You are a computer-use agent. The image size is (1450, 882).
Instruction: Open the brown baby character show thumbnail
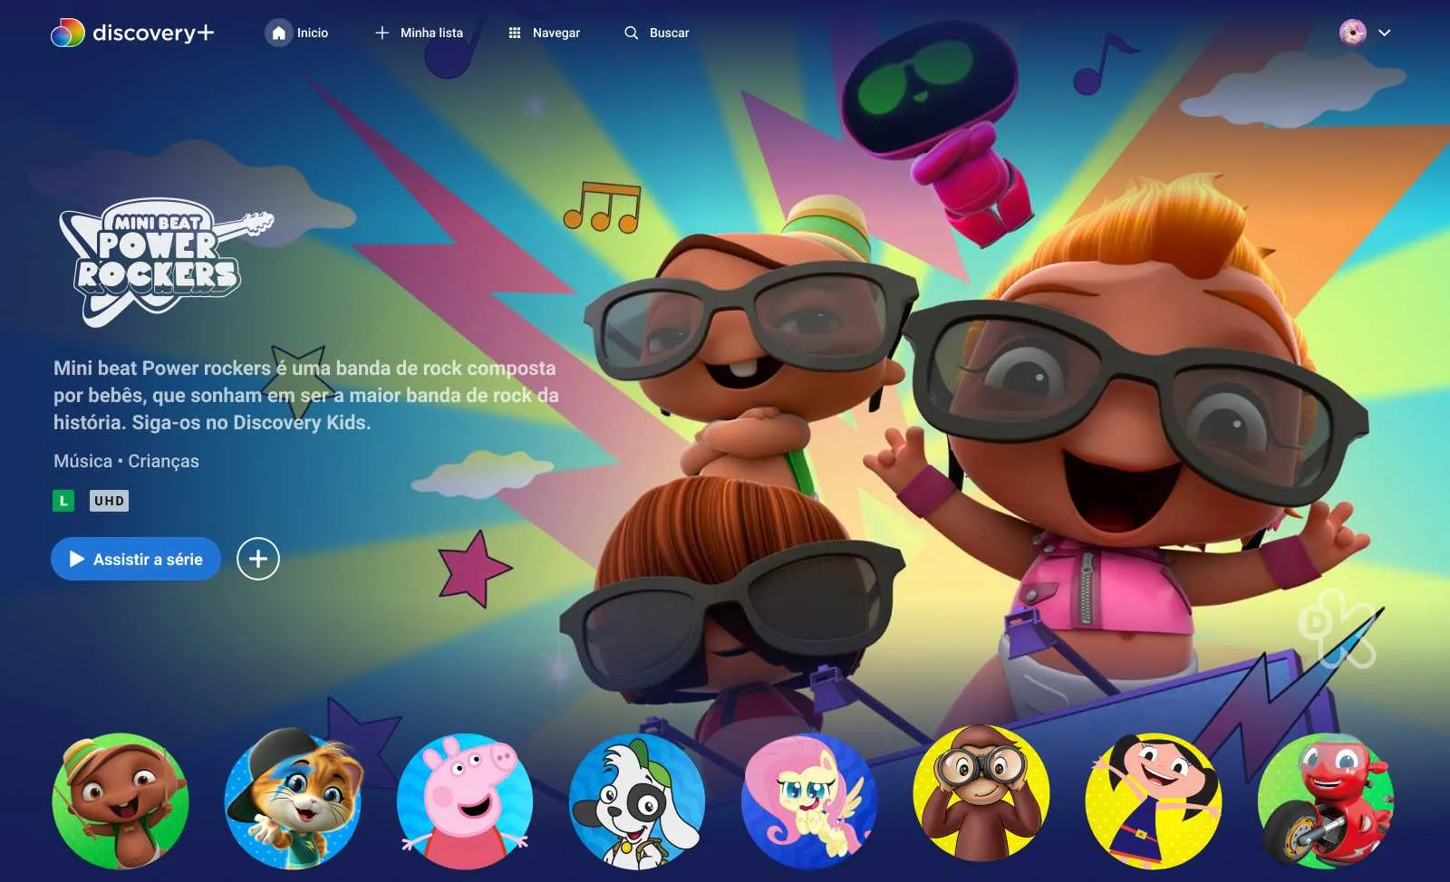click(121, 801)
